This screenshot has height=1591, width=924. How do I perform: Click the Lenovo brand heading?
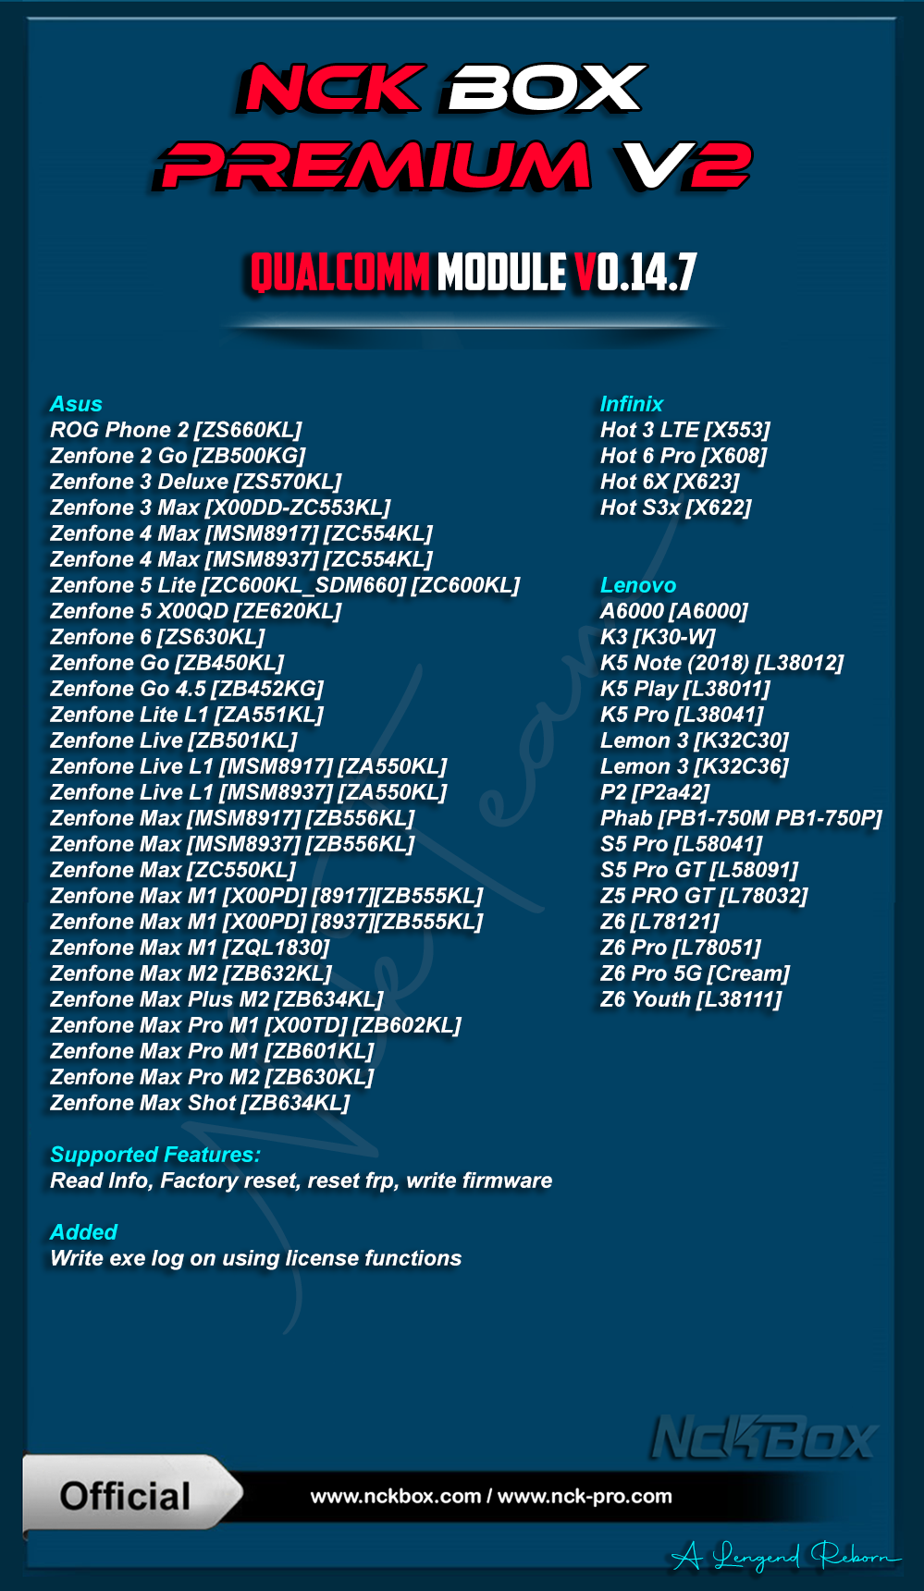(x=638, y=585)
